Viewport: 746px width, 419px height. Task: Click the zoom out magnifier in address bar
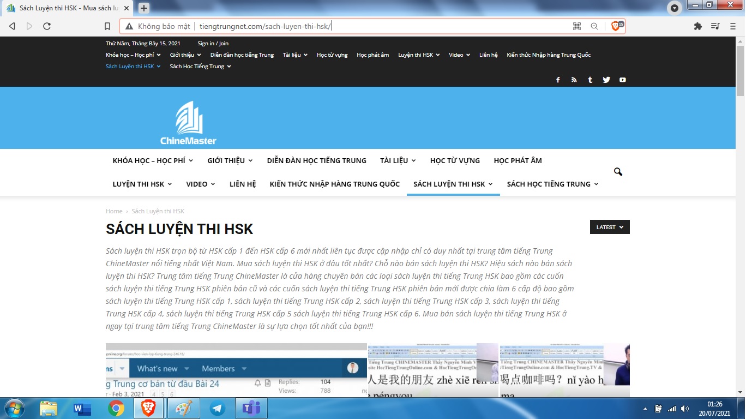pyautogui.click(x=594, y=26)
